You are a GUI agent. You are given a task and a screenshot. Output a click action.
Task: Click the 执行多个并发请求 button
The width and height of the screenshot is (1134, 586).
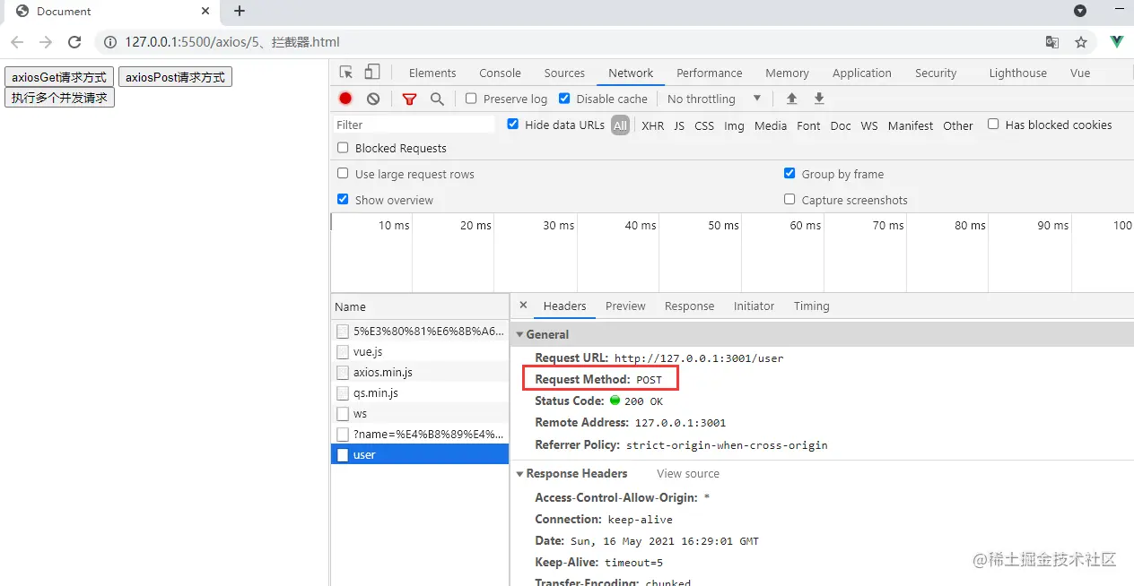coord(59,97)
